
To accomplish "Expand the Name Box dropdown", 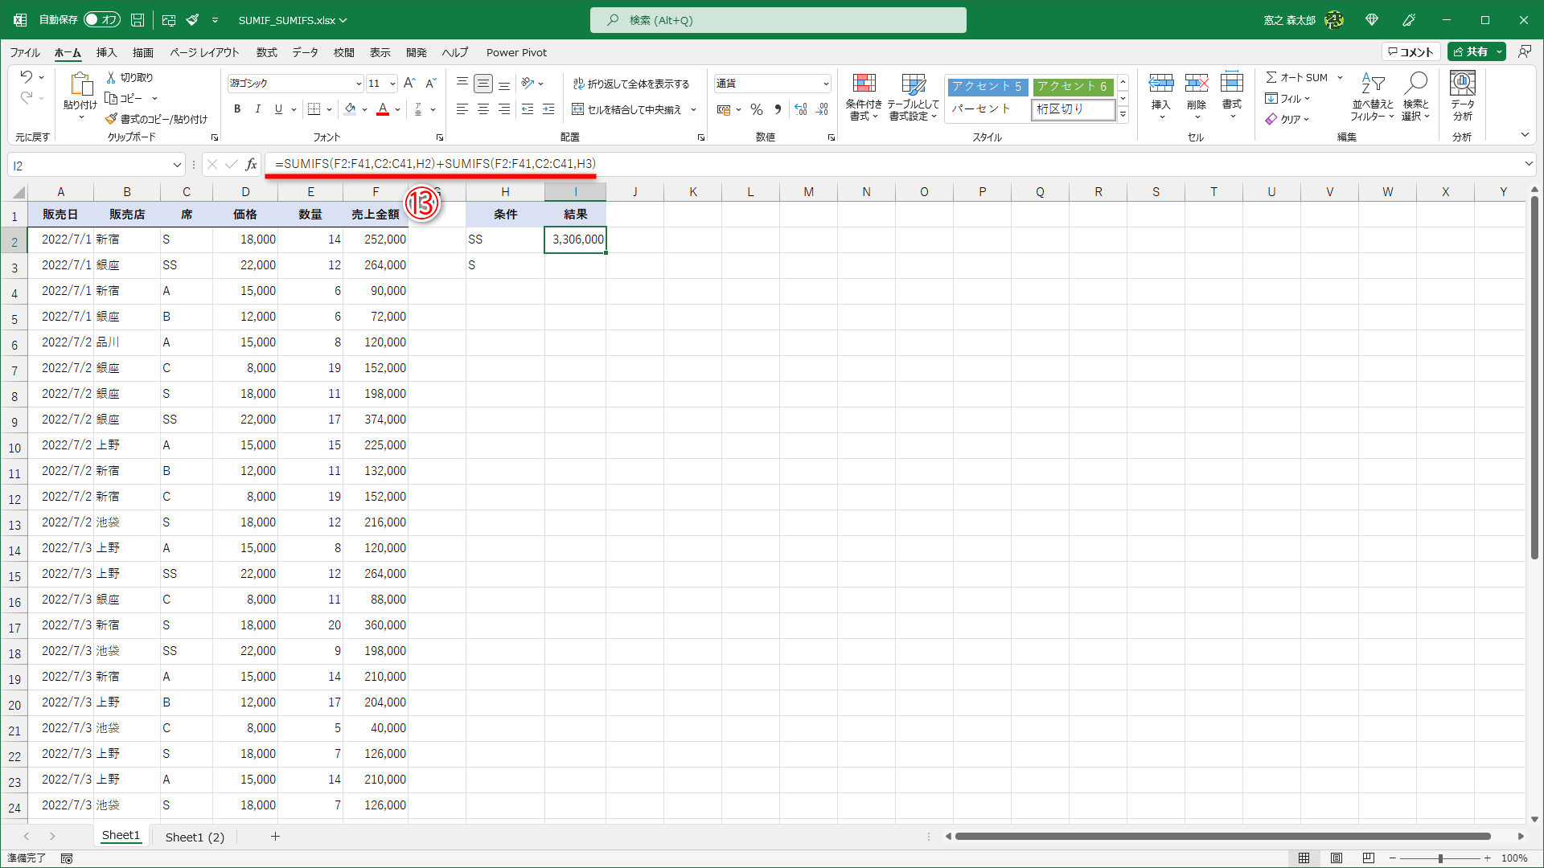I will coord(177,166).
